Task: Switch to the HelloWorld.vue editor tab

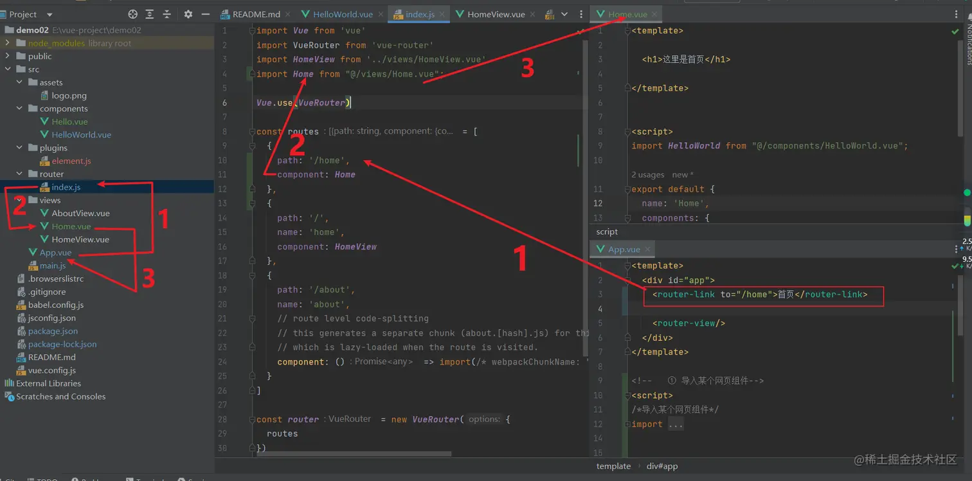Action: [343, 14]
